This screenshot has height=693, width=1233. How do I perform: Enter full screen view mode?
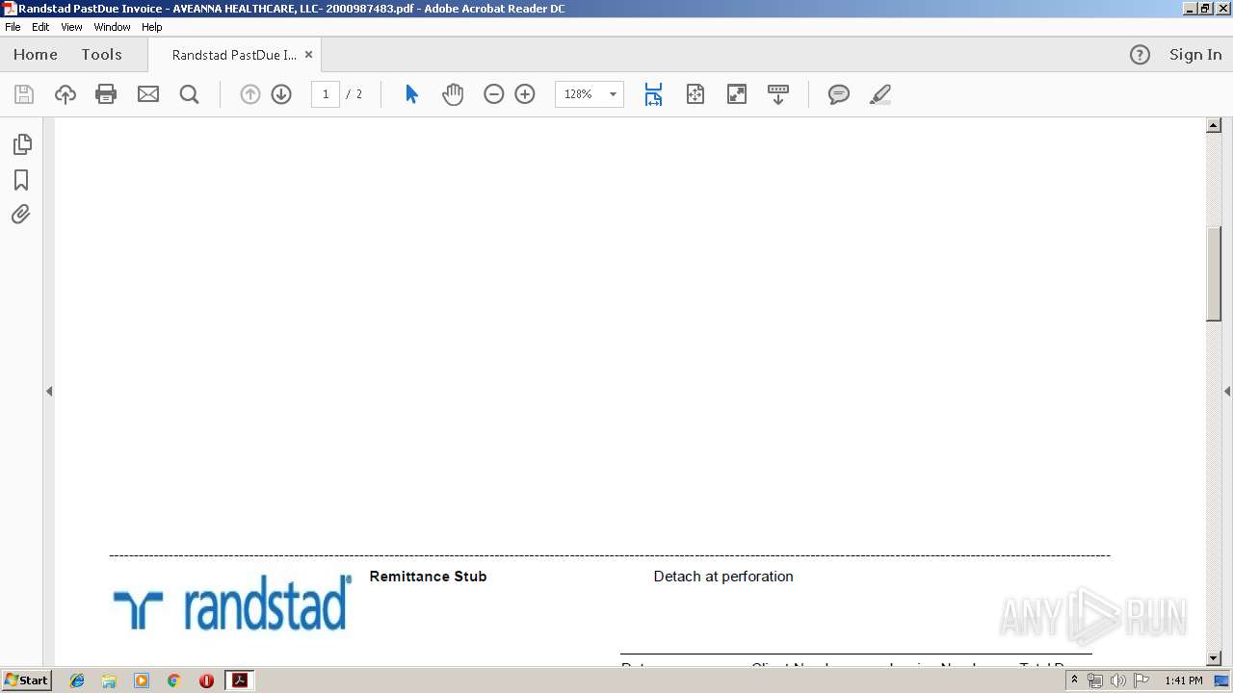(737, 94)
